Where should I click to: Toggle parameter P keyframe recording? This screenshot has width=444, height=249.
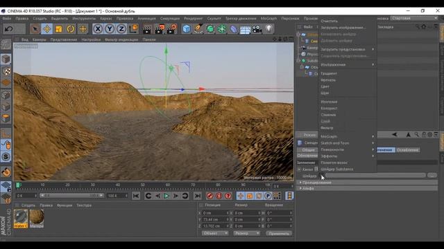pyautogui.click(x=268, y=196)
